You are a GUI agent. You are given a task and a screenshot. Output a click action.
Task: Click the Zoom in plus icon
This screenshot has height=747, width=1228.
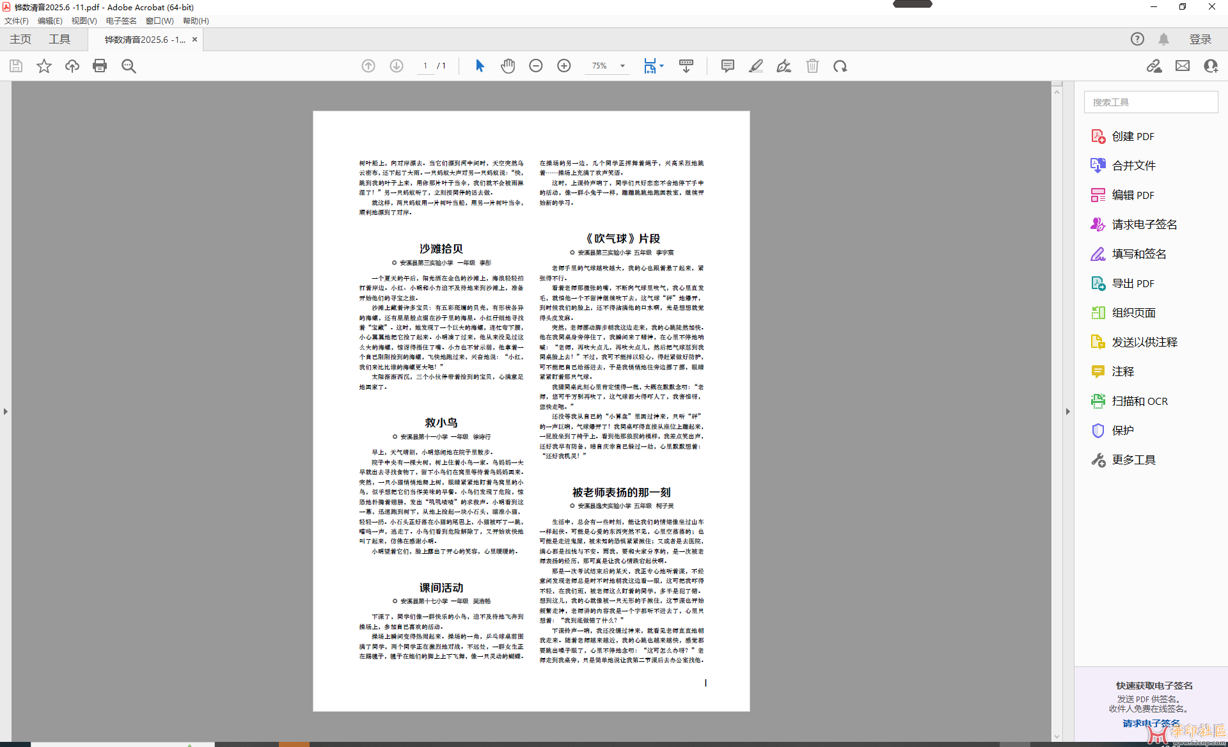(x=564, y=66)
